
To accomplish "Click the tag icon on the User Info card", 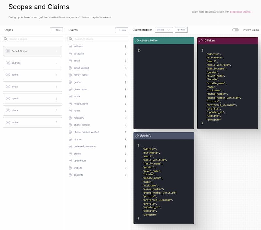I will (x=137, y=136).
